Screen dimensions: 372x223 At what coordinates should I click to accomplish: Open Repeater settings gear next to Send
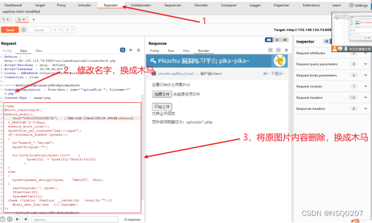tap(23, 30)
